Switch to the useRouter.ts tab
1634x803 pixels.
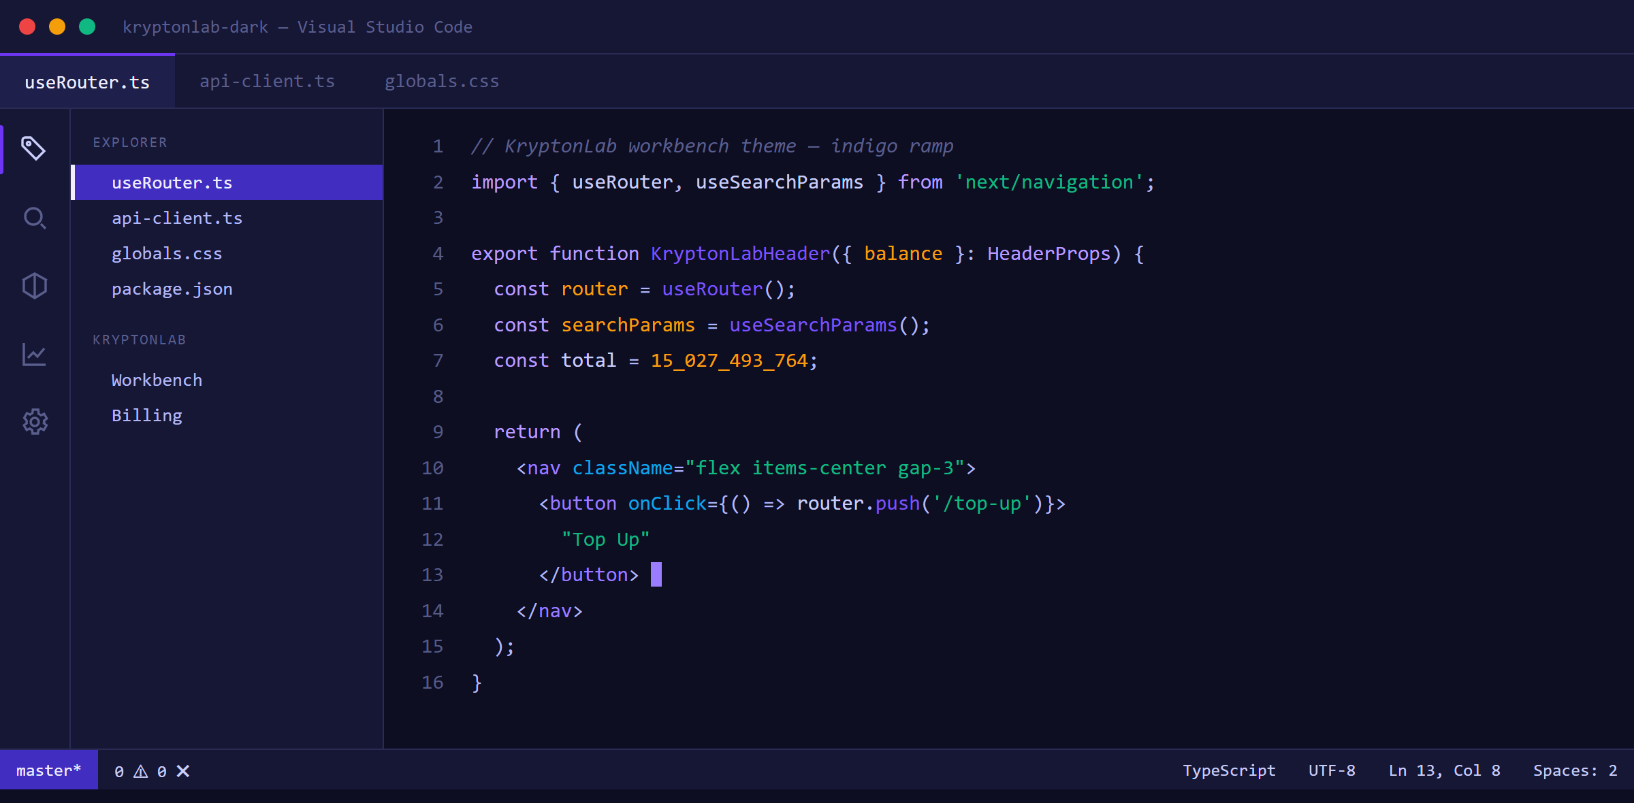point(87,82)
